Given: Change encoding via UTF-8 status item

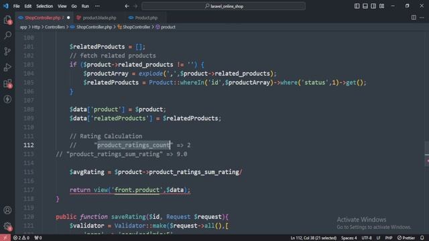Looking at the screenshot, I should (367, 238).
